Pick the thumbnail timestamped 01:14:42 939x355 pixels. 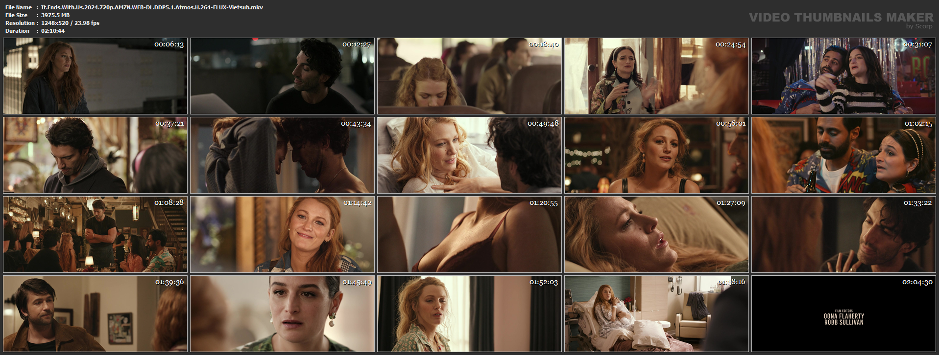(x=282, y=234)
